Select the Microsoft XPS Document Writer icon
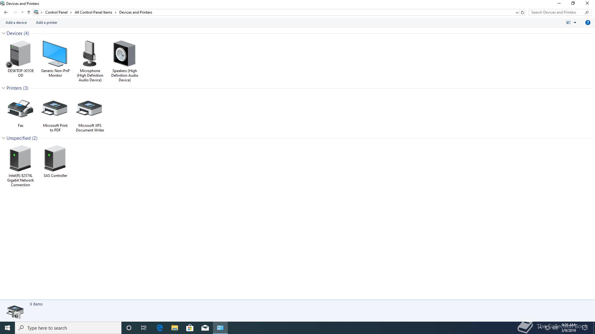 [90, 109]
